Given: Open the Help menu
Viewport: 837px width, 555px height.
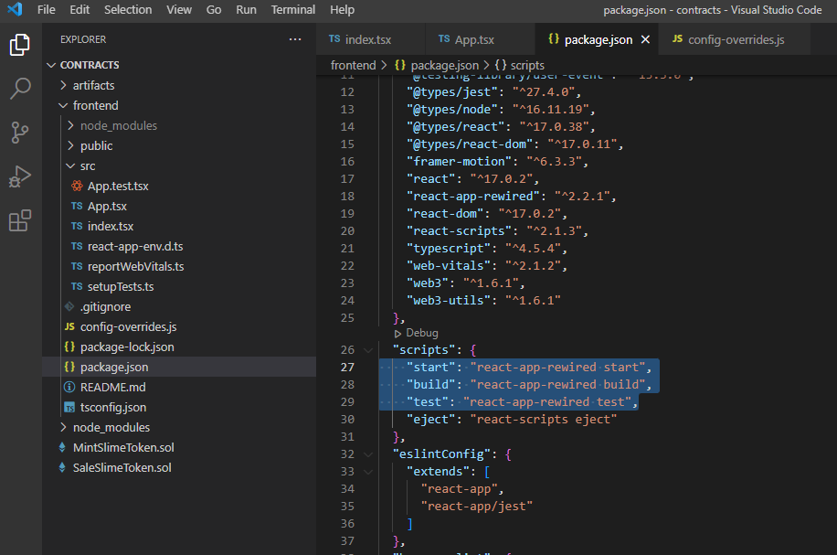Looking at the screenshot, I should pyautogui.click(x=342, y=10).
